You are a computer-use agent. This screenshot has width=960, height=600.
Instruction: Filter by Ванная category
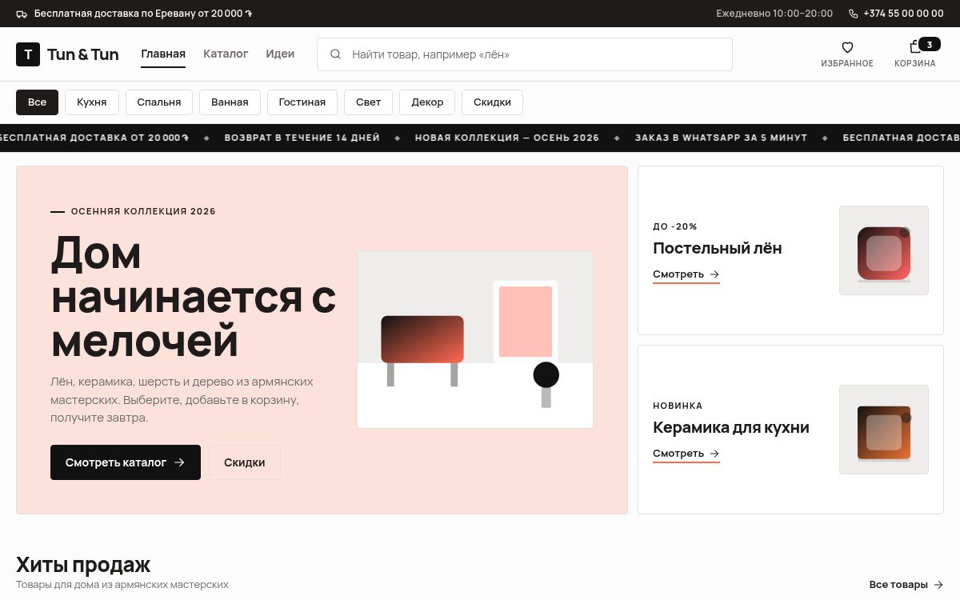pos(230,102)
